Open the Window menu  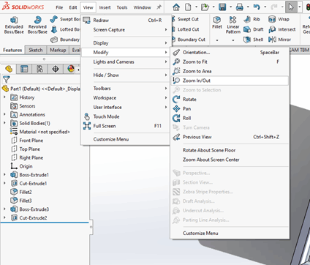(142, 7)
